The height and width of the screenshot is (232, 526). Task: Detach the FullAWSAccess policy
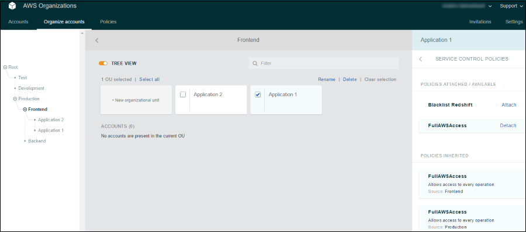tap(508, 125)
